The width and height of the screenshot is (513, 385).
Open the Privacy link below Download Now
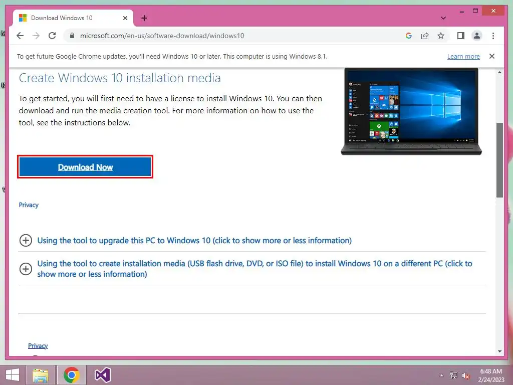(x=29, y=205)
